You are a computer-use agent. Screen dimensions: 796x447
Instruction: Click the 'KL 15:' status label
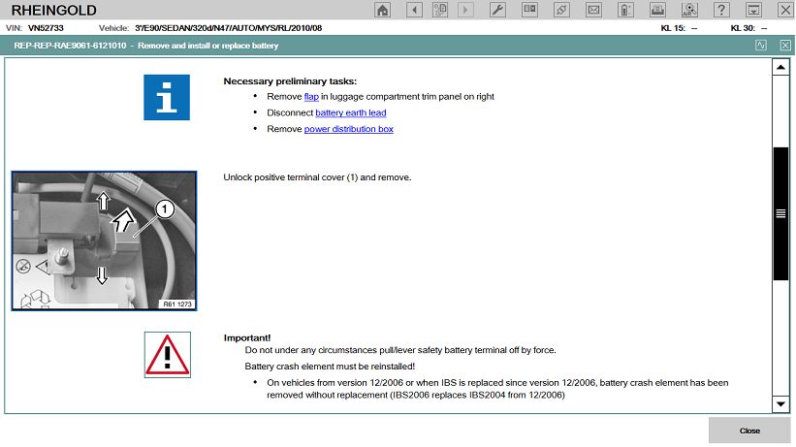(x=673, y=28)
